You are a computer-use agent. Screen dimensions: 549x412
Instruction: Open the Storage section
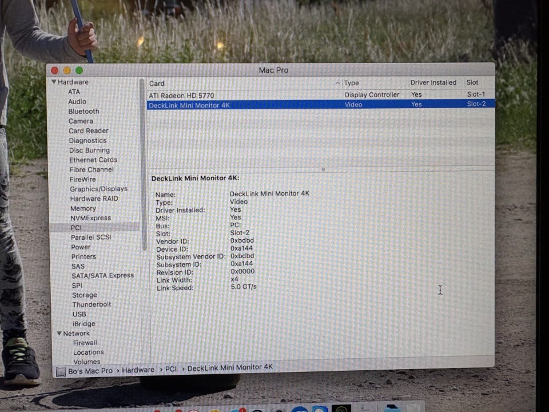(x=85, y=295)
